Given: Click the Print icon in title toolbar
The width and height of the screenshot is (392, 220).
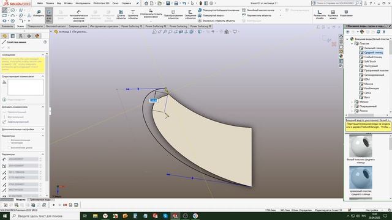Looking at the screenshot, I should pyautogui.click(x=176, y=3).
